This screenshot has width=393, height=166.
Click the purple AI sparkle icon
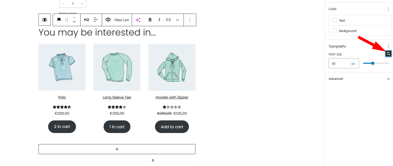pyautogui.click(x=138, y=20)
